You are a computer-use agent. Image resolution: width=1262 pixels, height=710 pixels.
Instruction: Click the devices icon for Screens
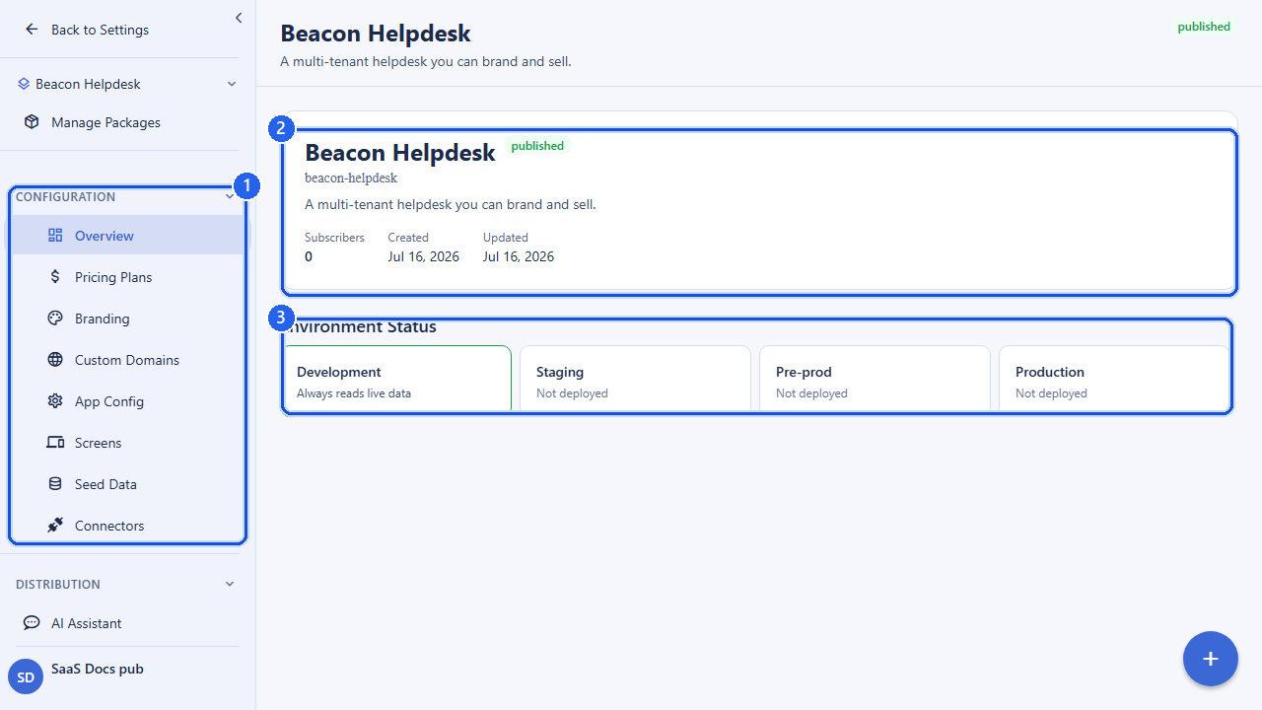click(x=55, y=443)
